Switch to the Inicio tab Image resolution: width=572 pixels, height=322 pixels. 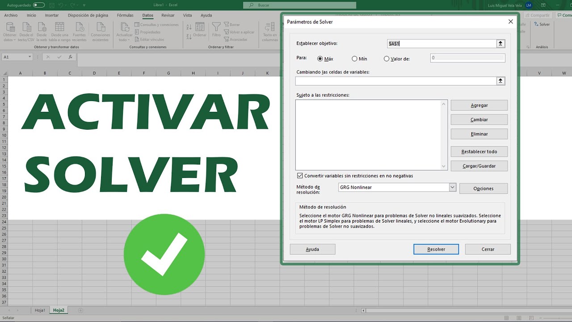(31, 15)
